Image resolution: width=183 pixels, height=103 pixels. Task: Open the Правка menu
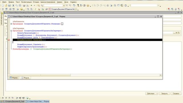(11, 2)
